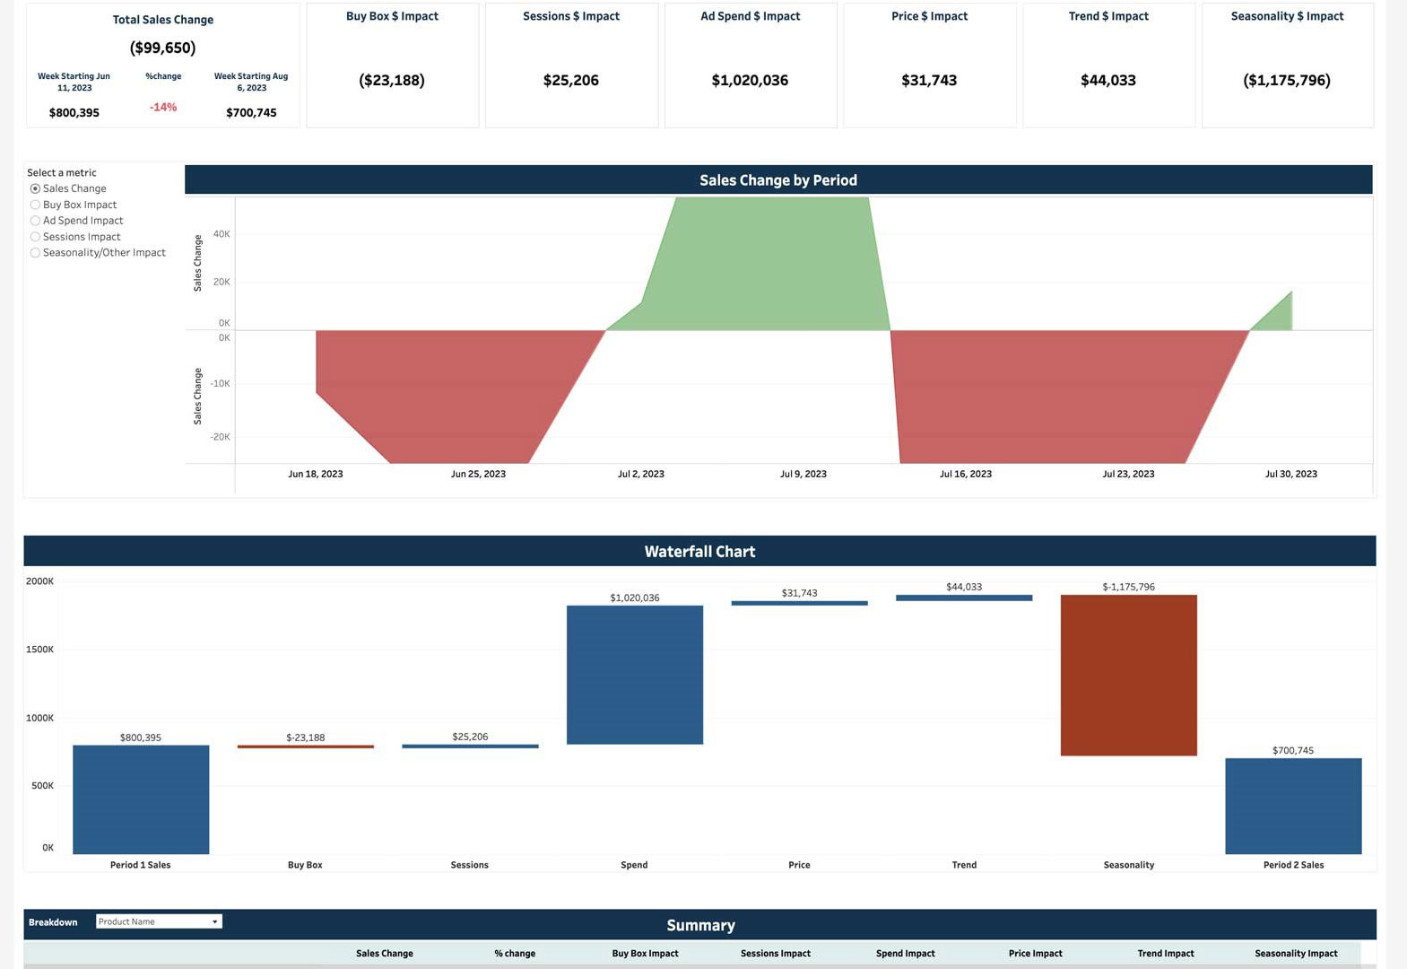Click the Period 1 Sales waterfall bar
This screenshot has height=969, width=1407.
click(141, 799)
